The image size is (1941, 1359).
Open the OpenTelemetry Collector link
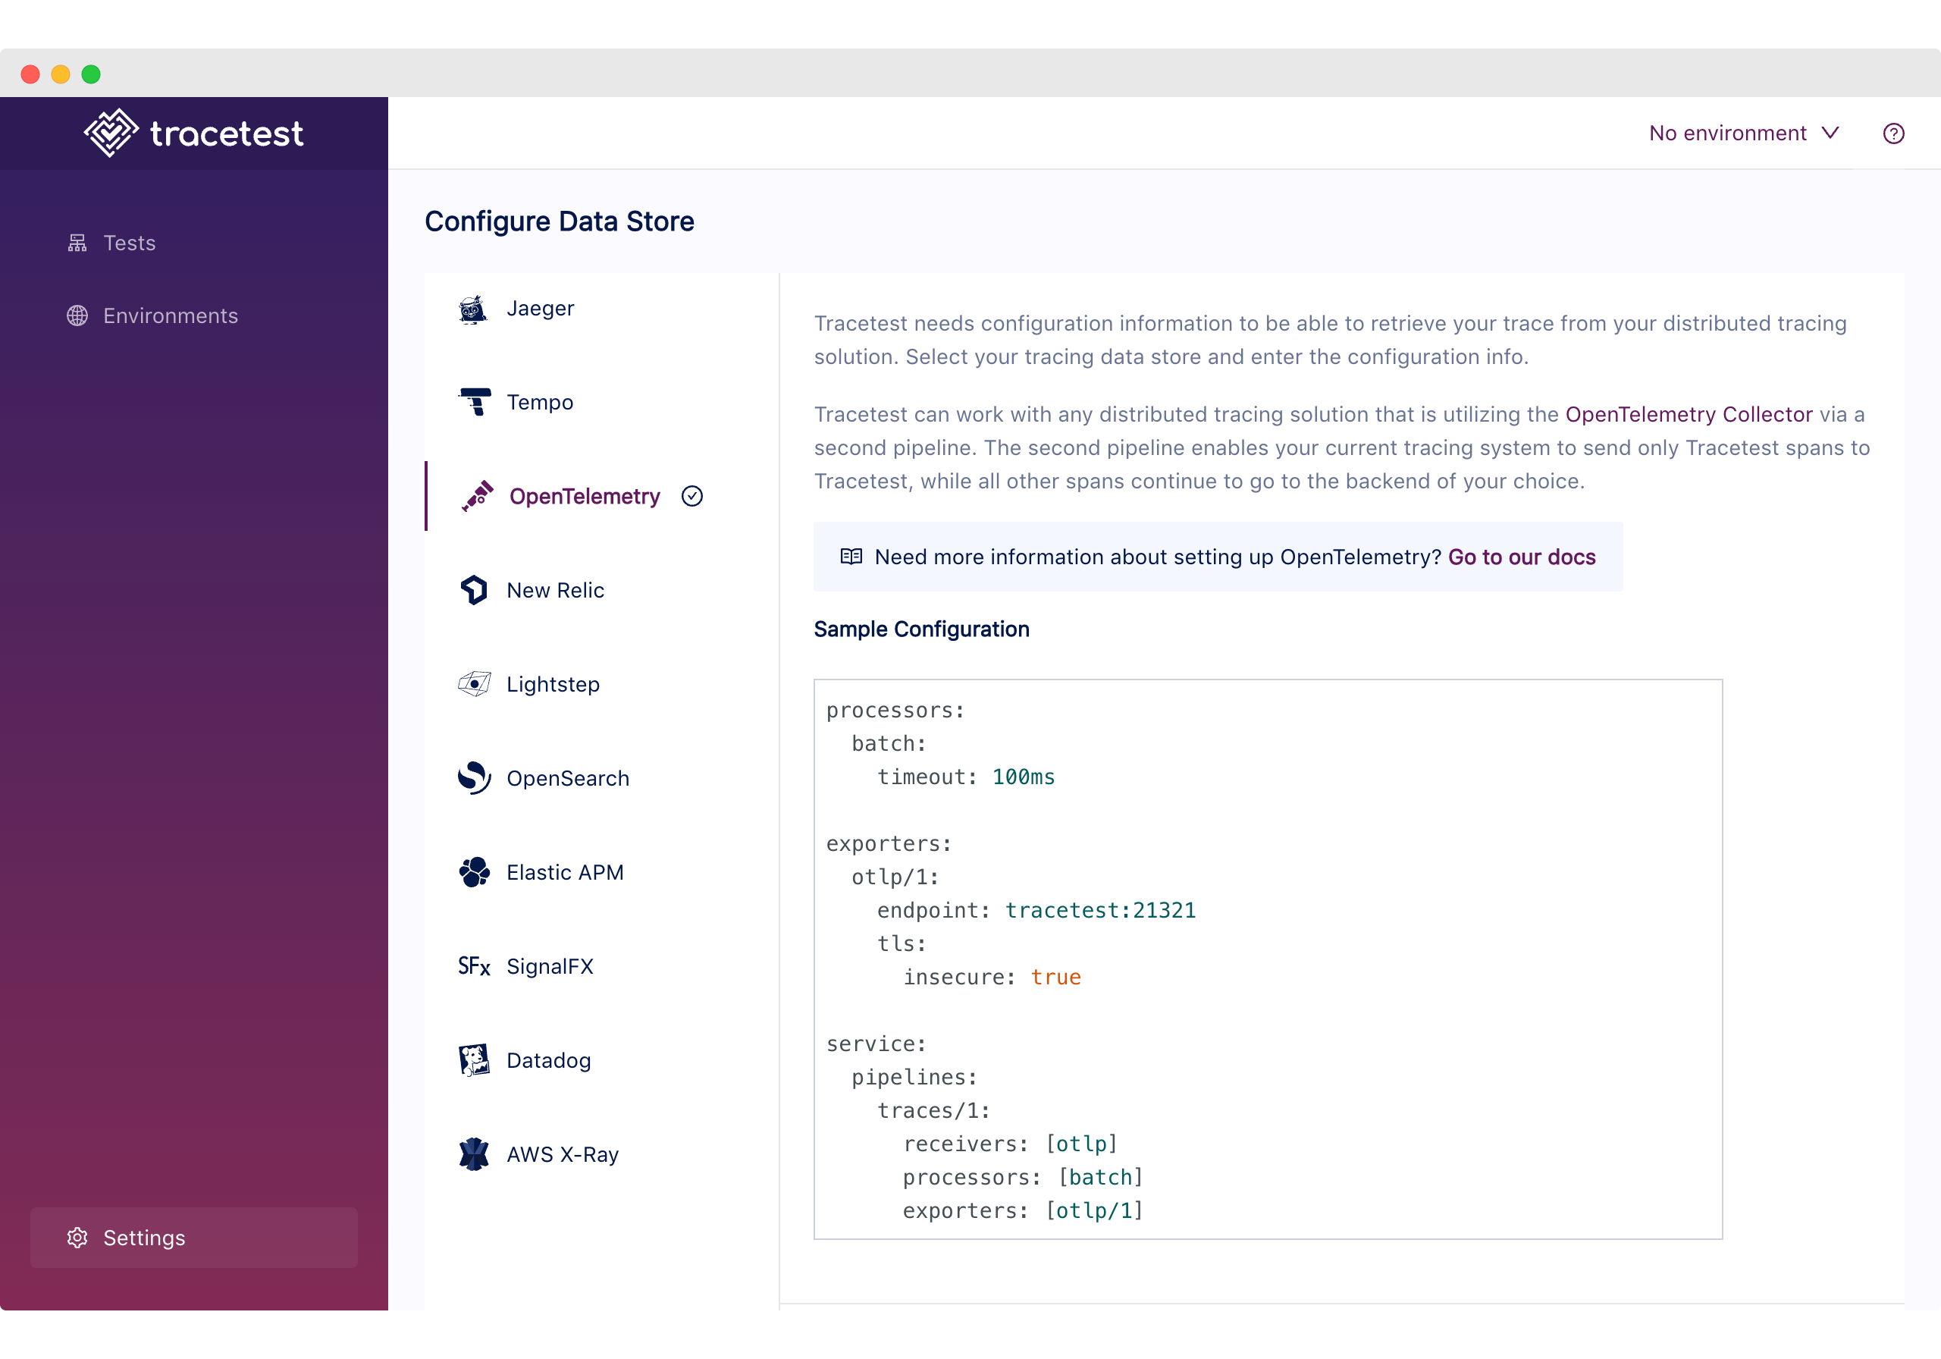(1689, 414)
